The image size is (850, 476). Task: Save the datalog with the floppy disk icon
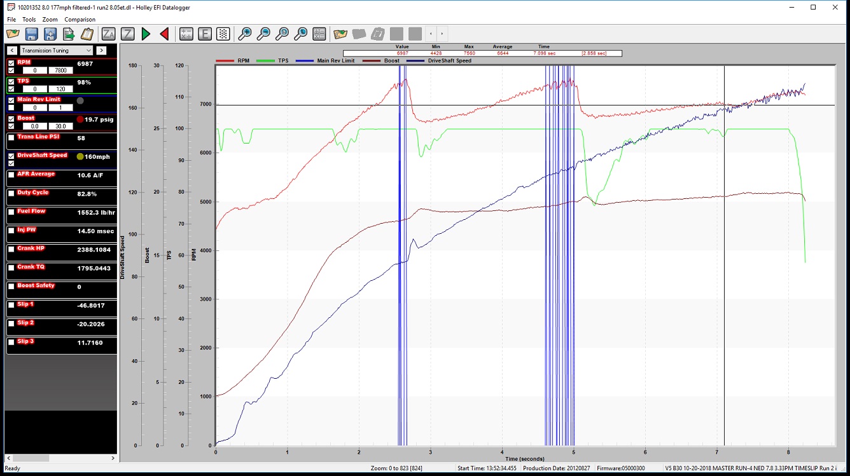(x=31, y=34)
